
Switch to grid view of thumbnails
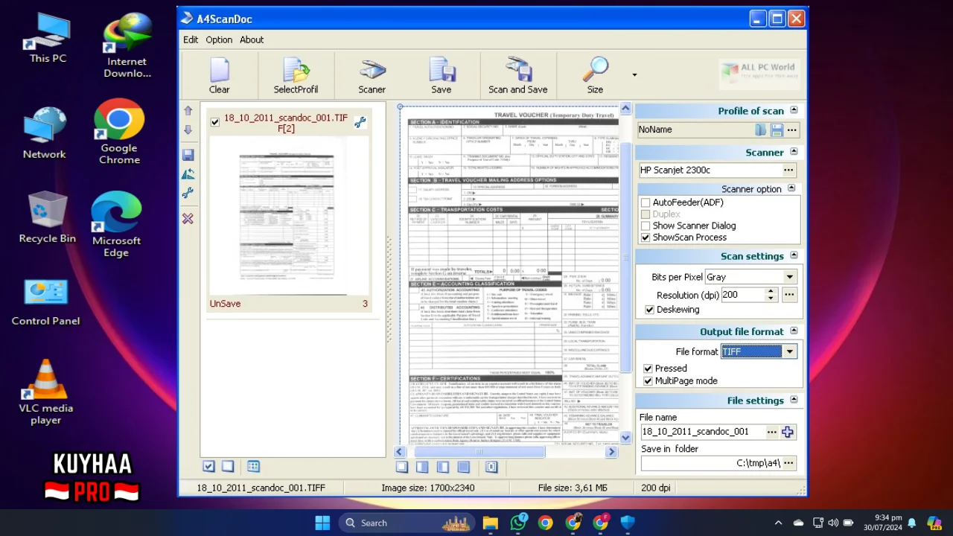253,466
